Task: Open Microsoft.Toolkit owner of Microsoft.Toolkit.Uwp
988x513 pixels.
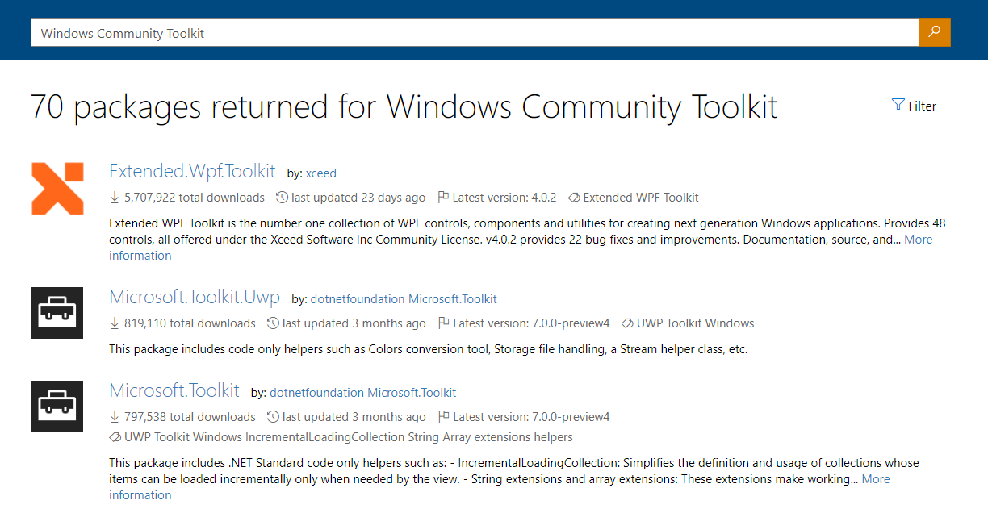Action: [x=453, y=299]
